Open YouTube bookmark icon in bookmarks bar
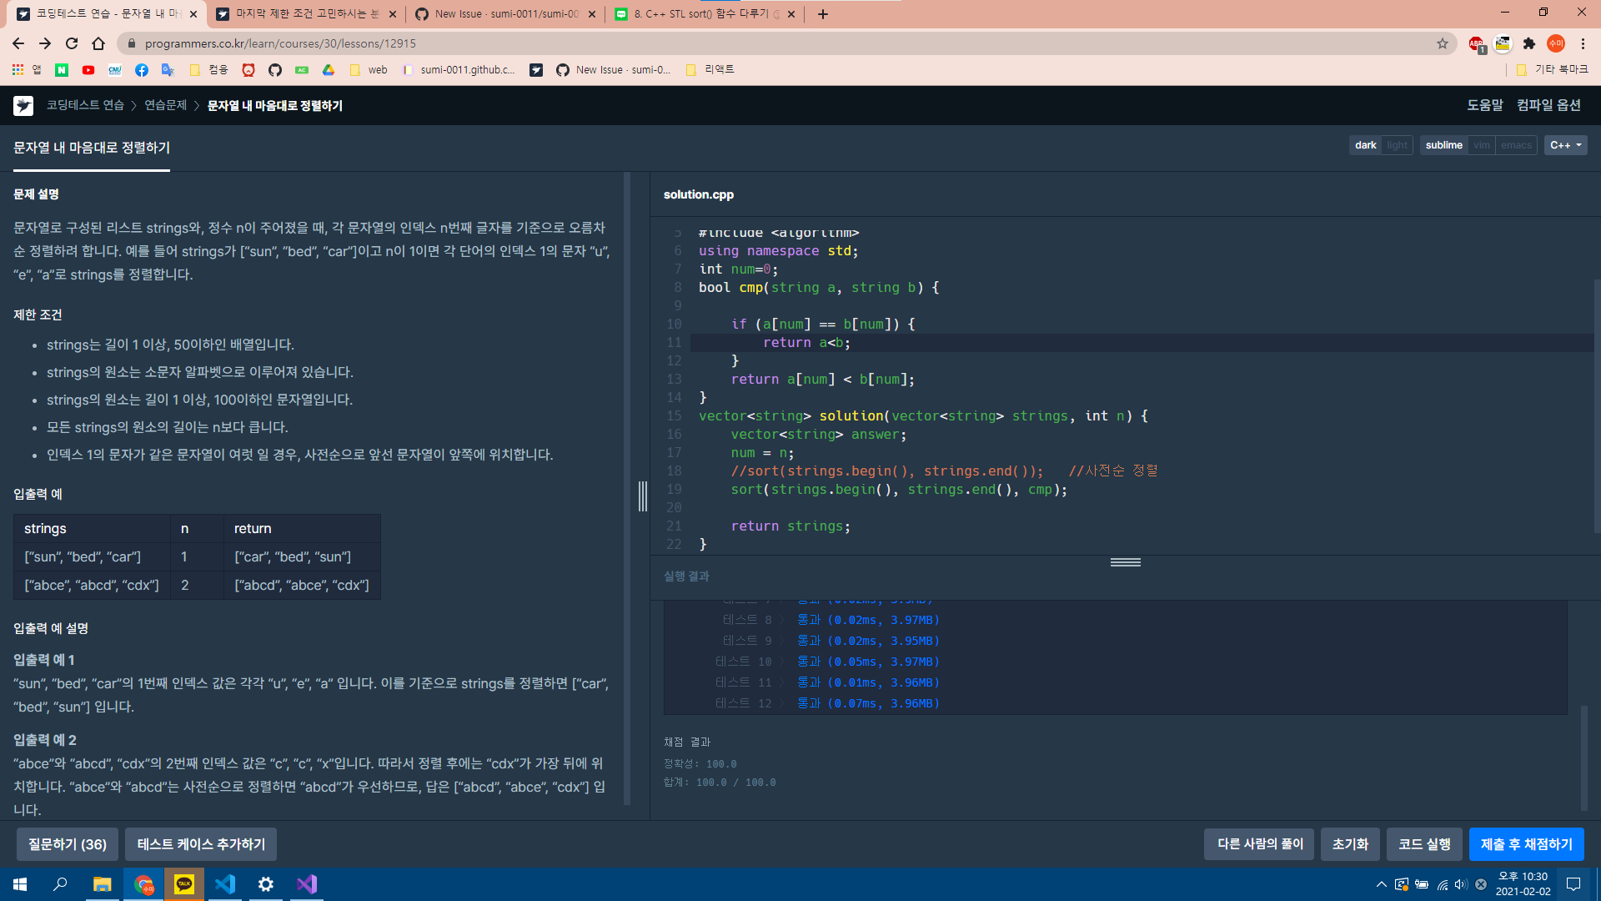 tap(88, 70)
